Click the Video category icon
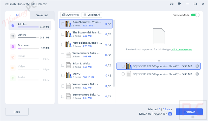208x121 pixels. coord(13,68)
